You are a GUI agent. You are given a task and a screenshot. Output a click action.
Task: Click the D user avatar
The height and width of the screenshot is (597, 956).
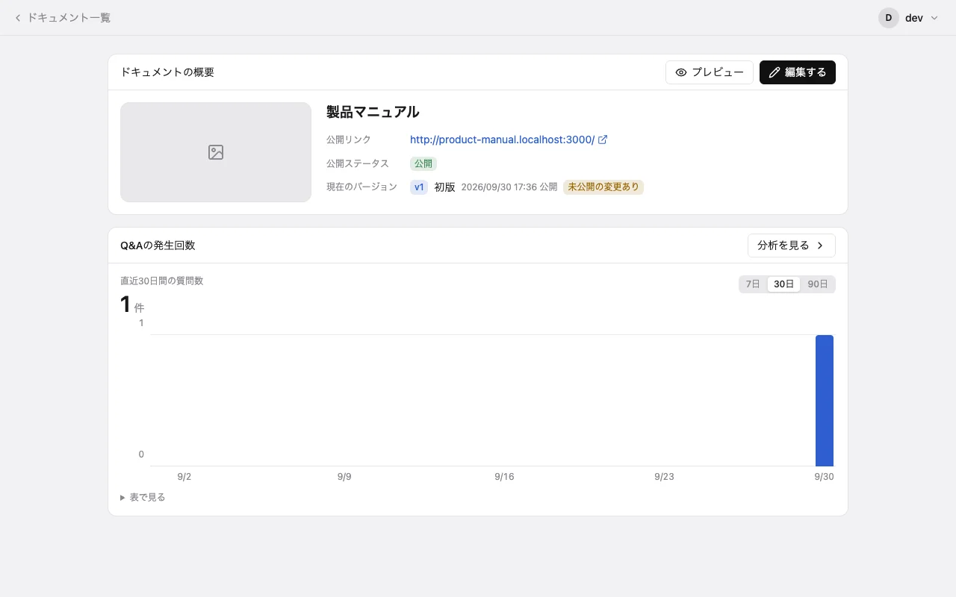[889, 18]
